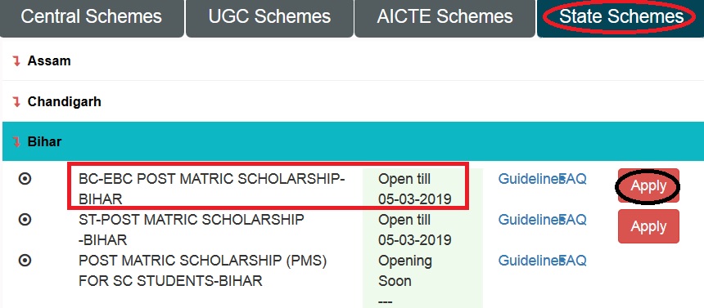704x308 pixels.
Task: Click the red arrow icon beside Chandigarh
Action: point(16,102)
